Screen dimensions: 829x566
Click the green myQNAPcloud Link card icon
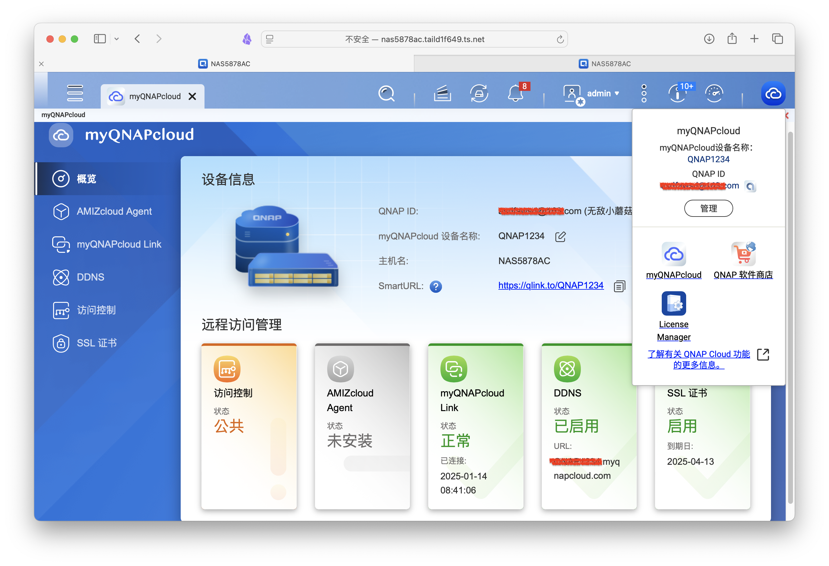point(454,369)
